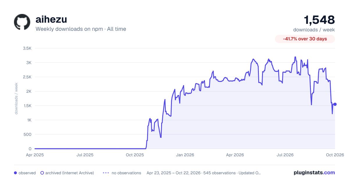Click the 1K y-axis label

tap(29, 120)
